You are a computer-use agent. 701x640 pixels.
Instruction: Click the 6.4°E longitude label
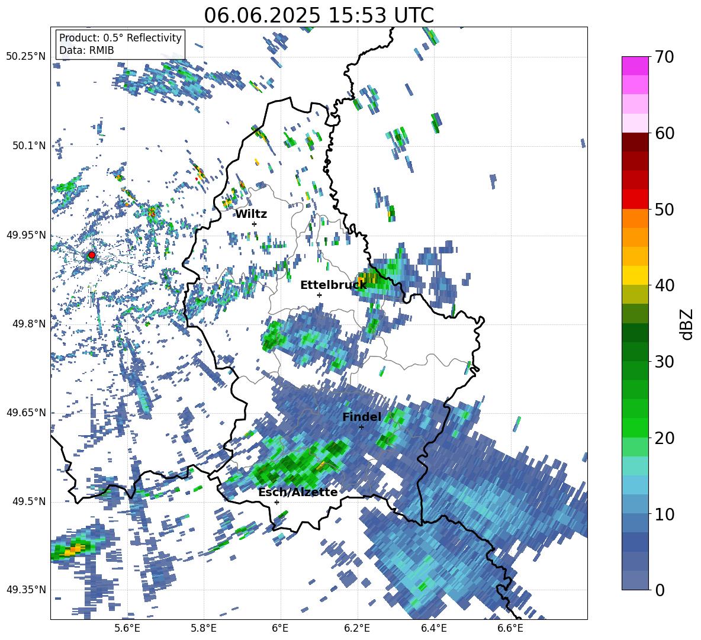(x=433, y=628)
